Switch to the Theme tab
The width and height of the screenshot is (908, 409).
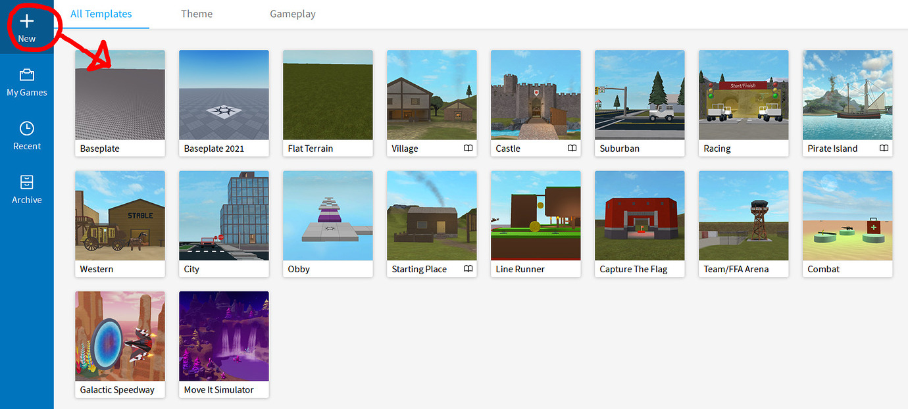[x=197, y=13]
